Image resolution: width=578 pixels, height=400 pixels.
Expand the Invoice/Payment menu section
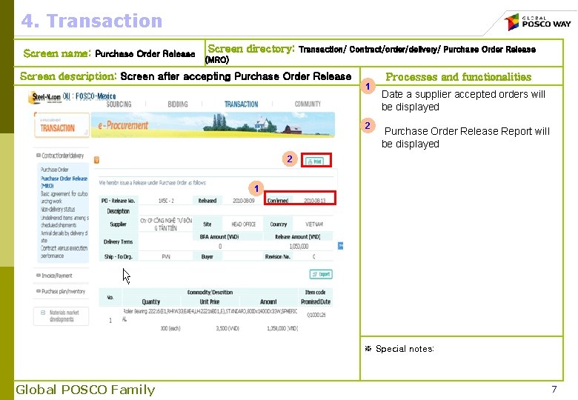coord(54,276)
